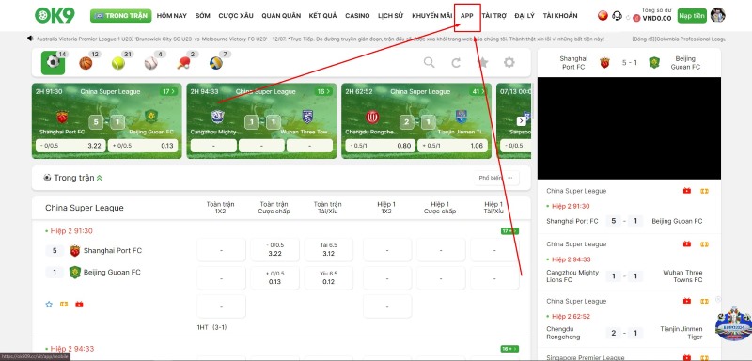Collapse the Trong trận section
Screen dimensions: 752x361
pyautogui.click(x=100, y=178)
